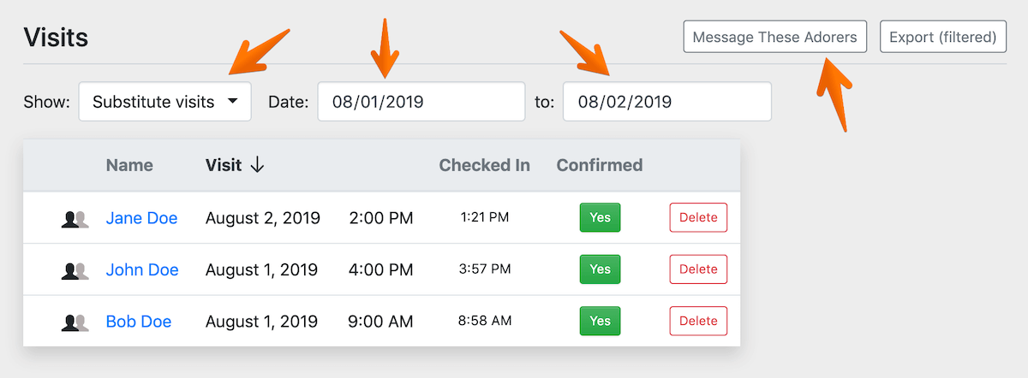Sort by the Checked In column
This screenshot has height=378, width=1028.
coord(484,166)
